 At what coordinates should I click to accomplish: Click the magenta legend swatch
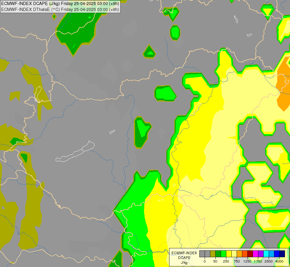(255, 254)
